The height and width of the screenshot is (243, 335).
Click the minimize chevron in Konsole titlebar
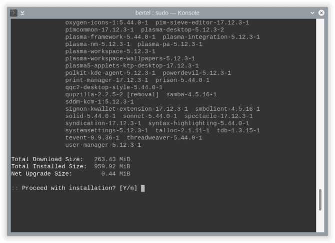pyautogui.click(x=312, y=13)
